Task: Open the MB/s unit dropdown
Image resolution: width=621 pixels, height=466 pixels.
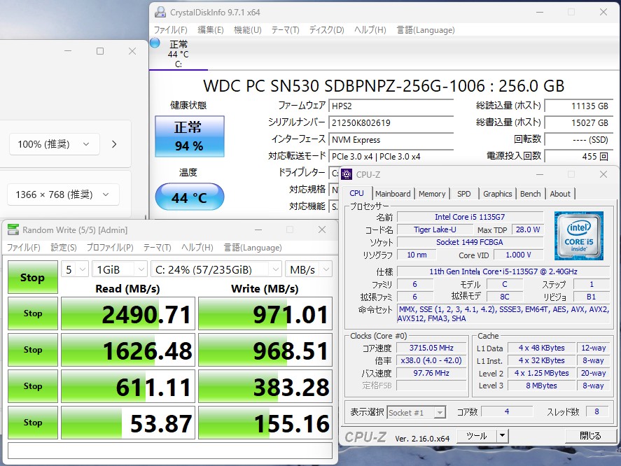Action: point(308,269)
